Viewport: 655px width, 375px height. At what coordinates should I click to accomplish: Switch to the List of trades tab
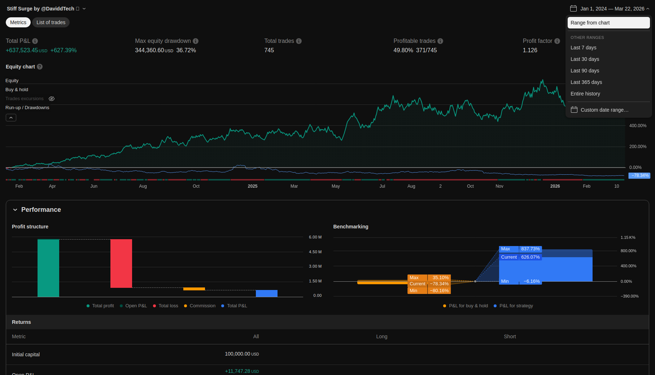click(x=51, y=22)
